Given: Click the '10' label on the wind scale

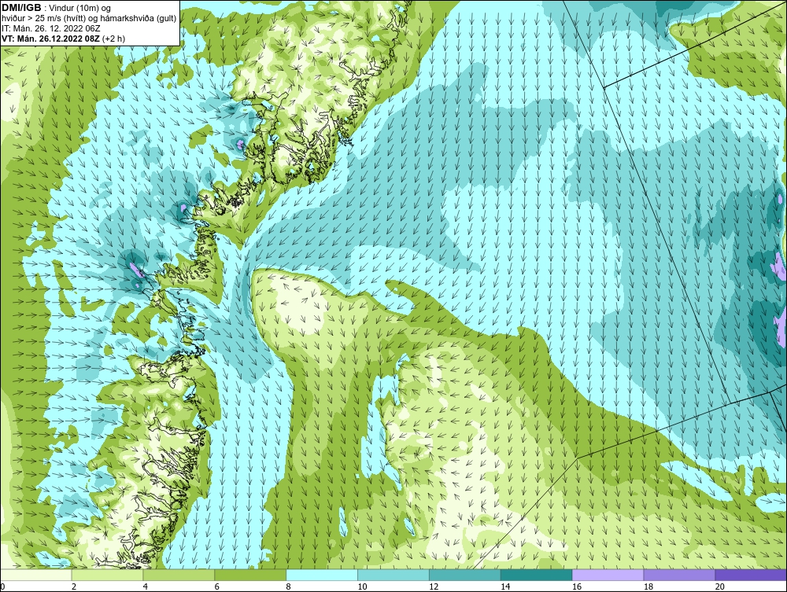Looking at the screenshot, I should click(362, 586).
